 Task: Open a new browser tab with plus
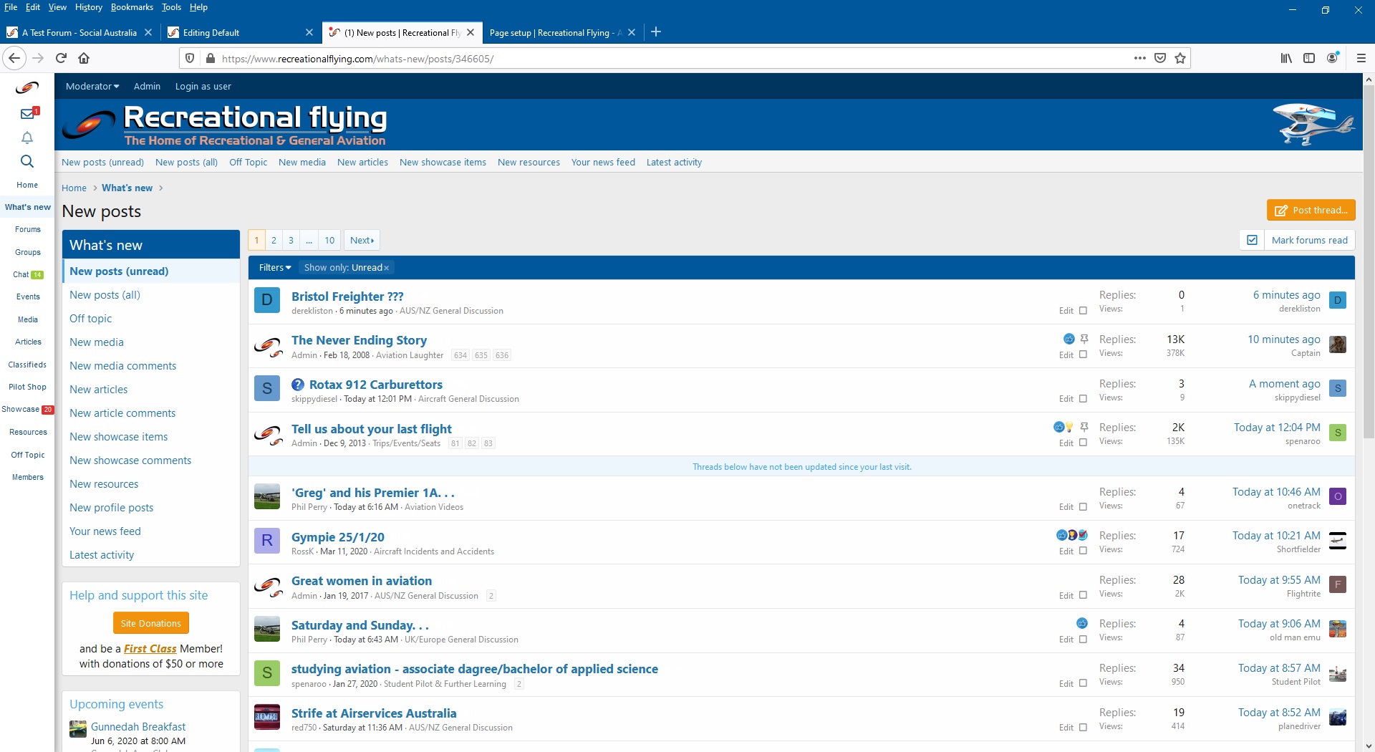[x=656, y=32]
